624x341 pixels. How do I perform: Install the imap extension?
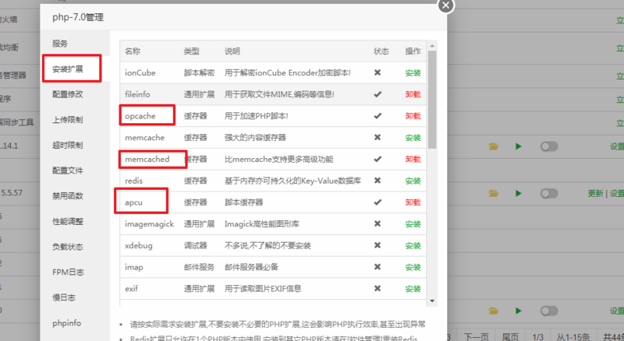[413, 267]
